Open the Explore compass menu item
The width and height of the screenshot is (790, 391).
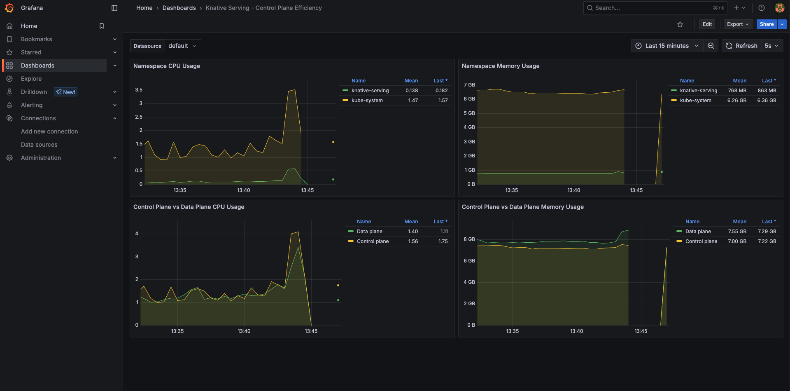coord(31,79)
